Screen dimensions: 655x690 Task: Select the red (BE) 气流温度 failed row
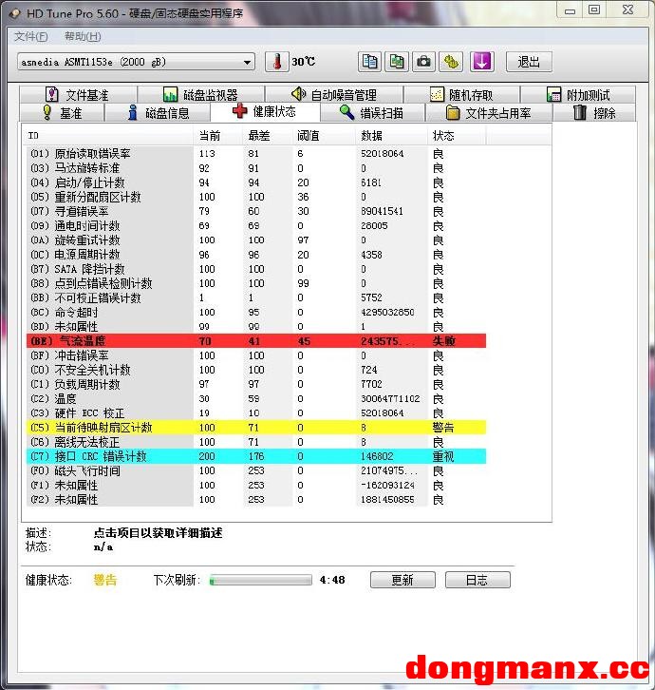coord(256,340)
